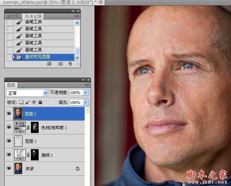The height and width of the screenshot is (186, 231).
Task: Create new document from current state
Action: pyautogui.click(x=49, y=64)
